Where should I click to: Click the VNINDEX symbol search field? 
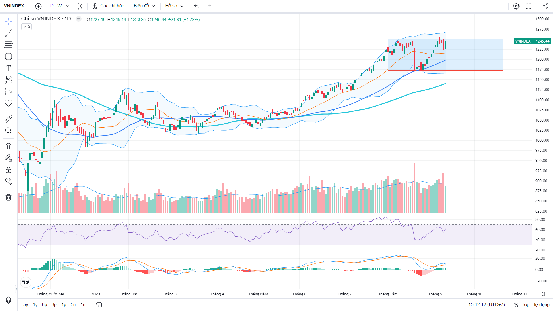[14, 6]
